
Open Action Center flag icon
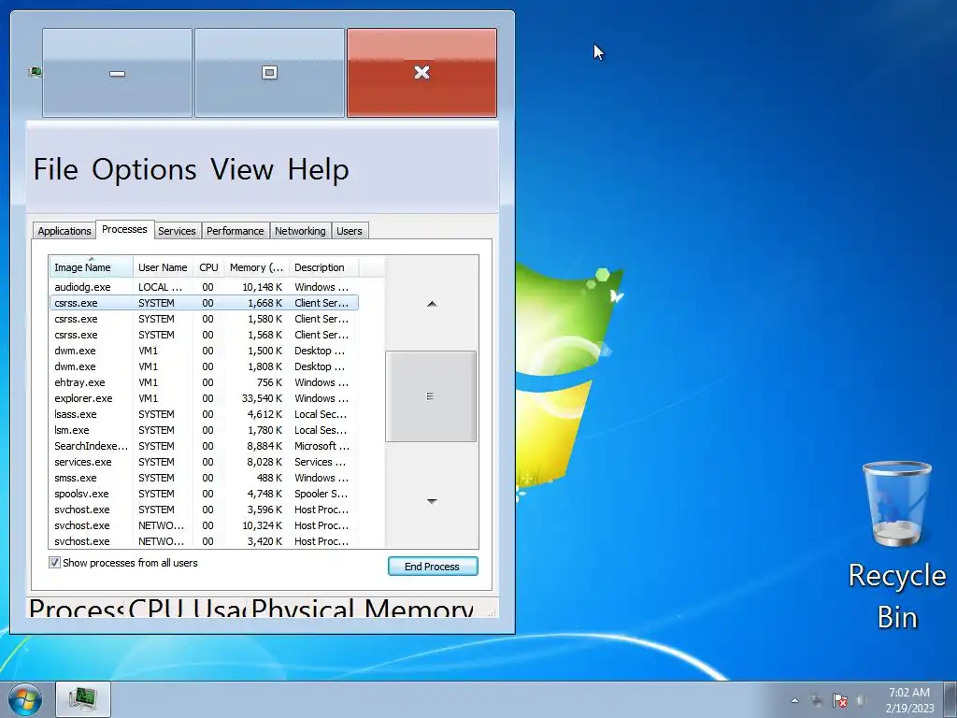[840, 700]
